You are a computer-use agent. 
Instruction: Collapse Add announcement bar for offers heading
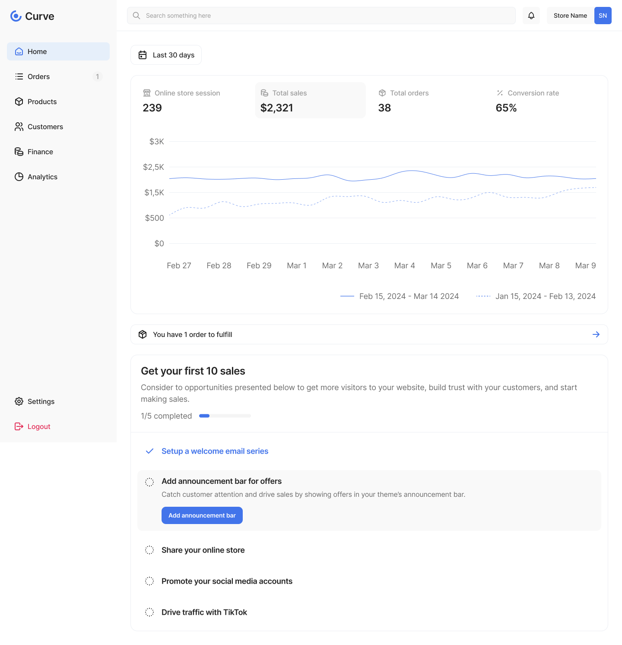pos(222,481)
